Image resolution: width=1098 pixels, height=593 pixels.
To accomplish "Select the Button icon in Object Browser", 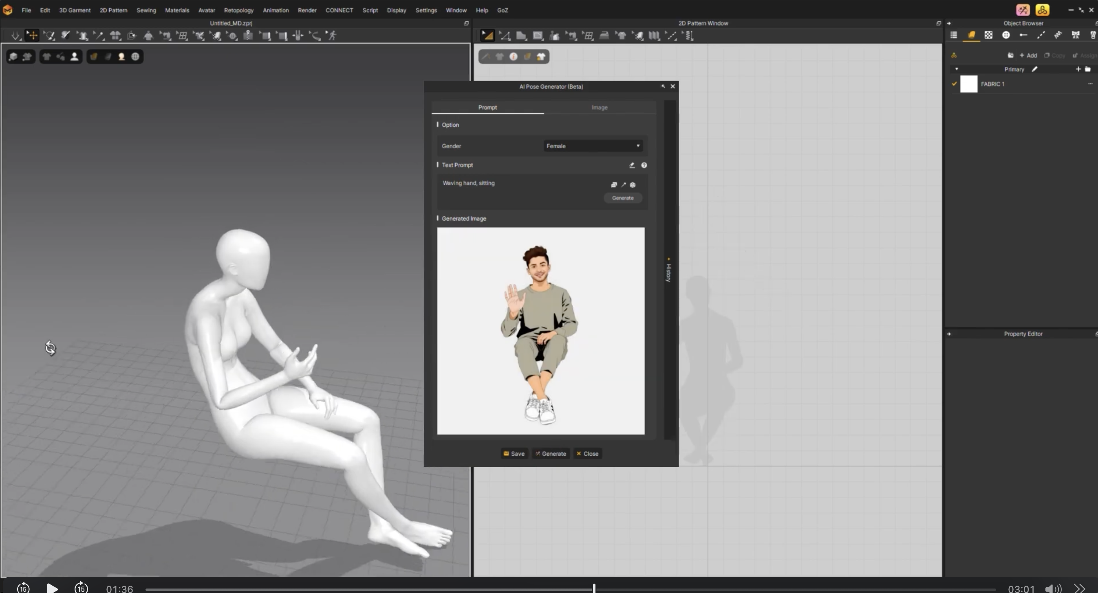I will pyautogui.click(x=1006, y=35).
